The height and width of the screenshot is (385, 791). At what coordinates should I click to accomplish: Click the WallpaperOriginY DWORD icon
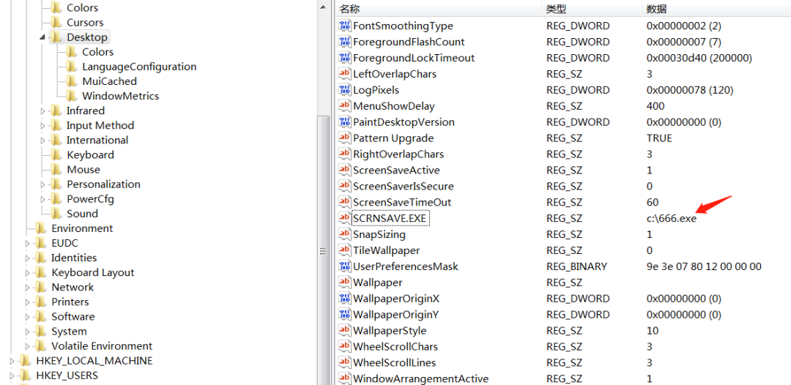345,315
